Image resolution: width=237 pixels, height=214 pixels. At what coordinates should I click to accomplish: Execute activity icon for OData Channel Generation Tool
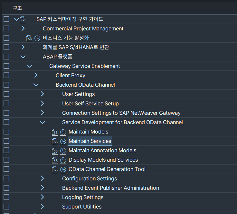63,169
